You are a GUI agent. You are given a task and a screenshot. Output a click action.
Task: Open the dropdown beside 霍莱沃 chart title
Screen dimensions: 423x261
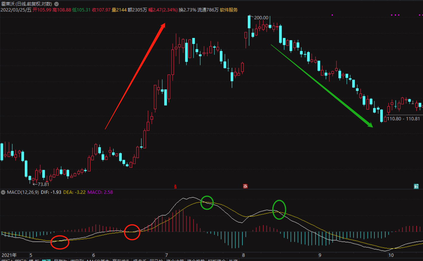[56, 4]
